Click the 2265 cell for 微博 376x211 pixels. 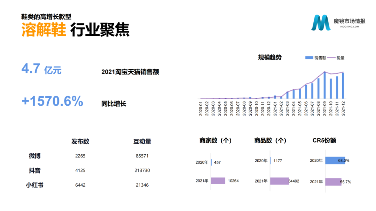(x=80, y=156)
